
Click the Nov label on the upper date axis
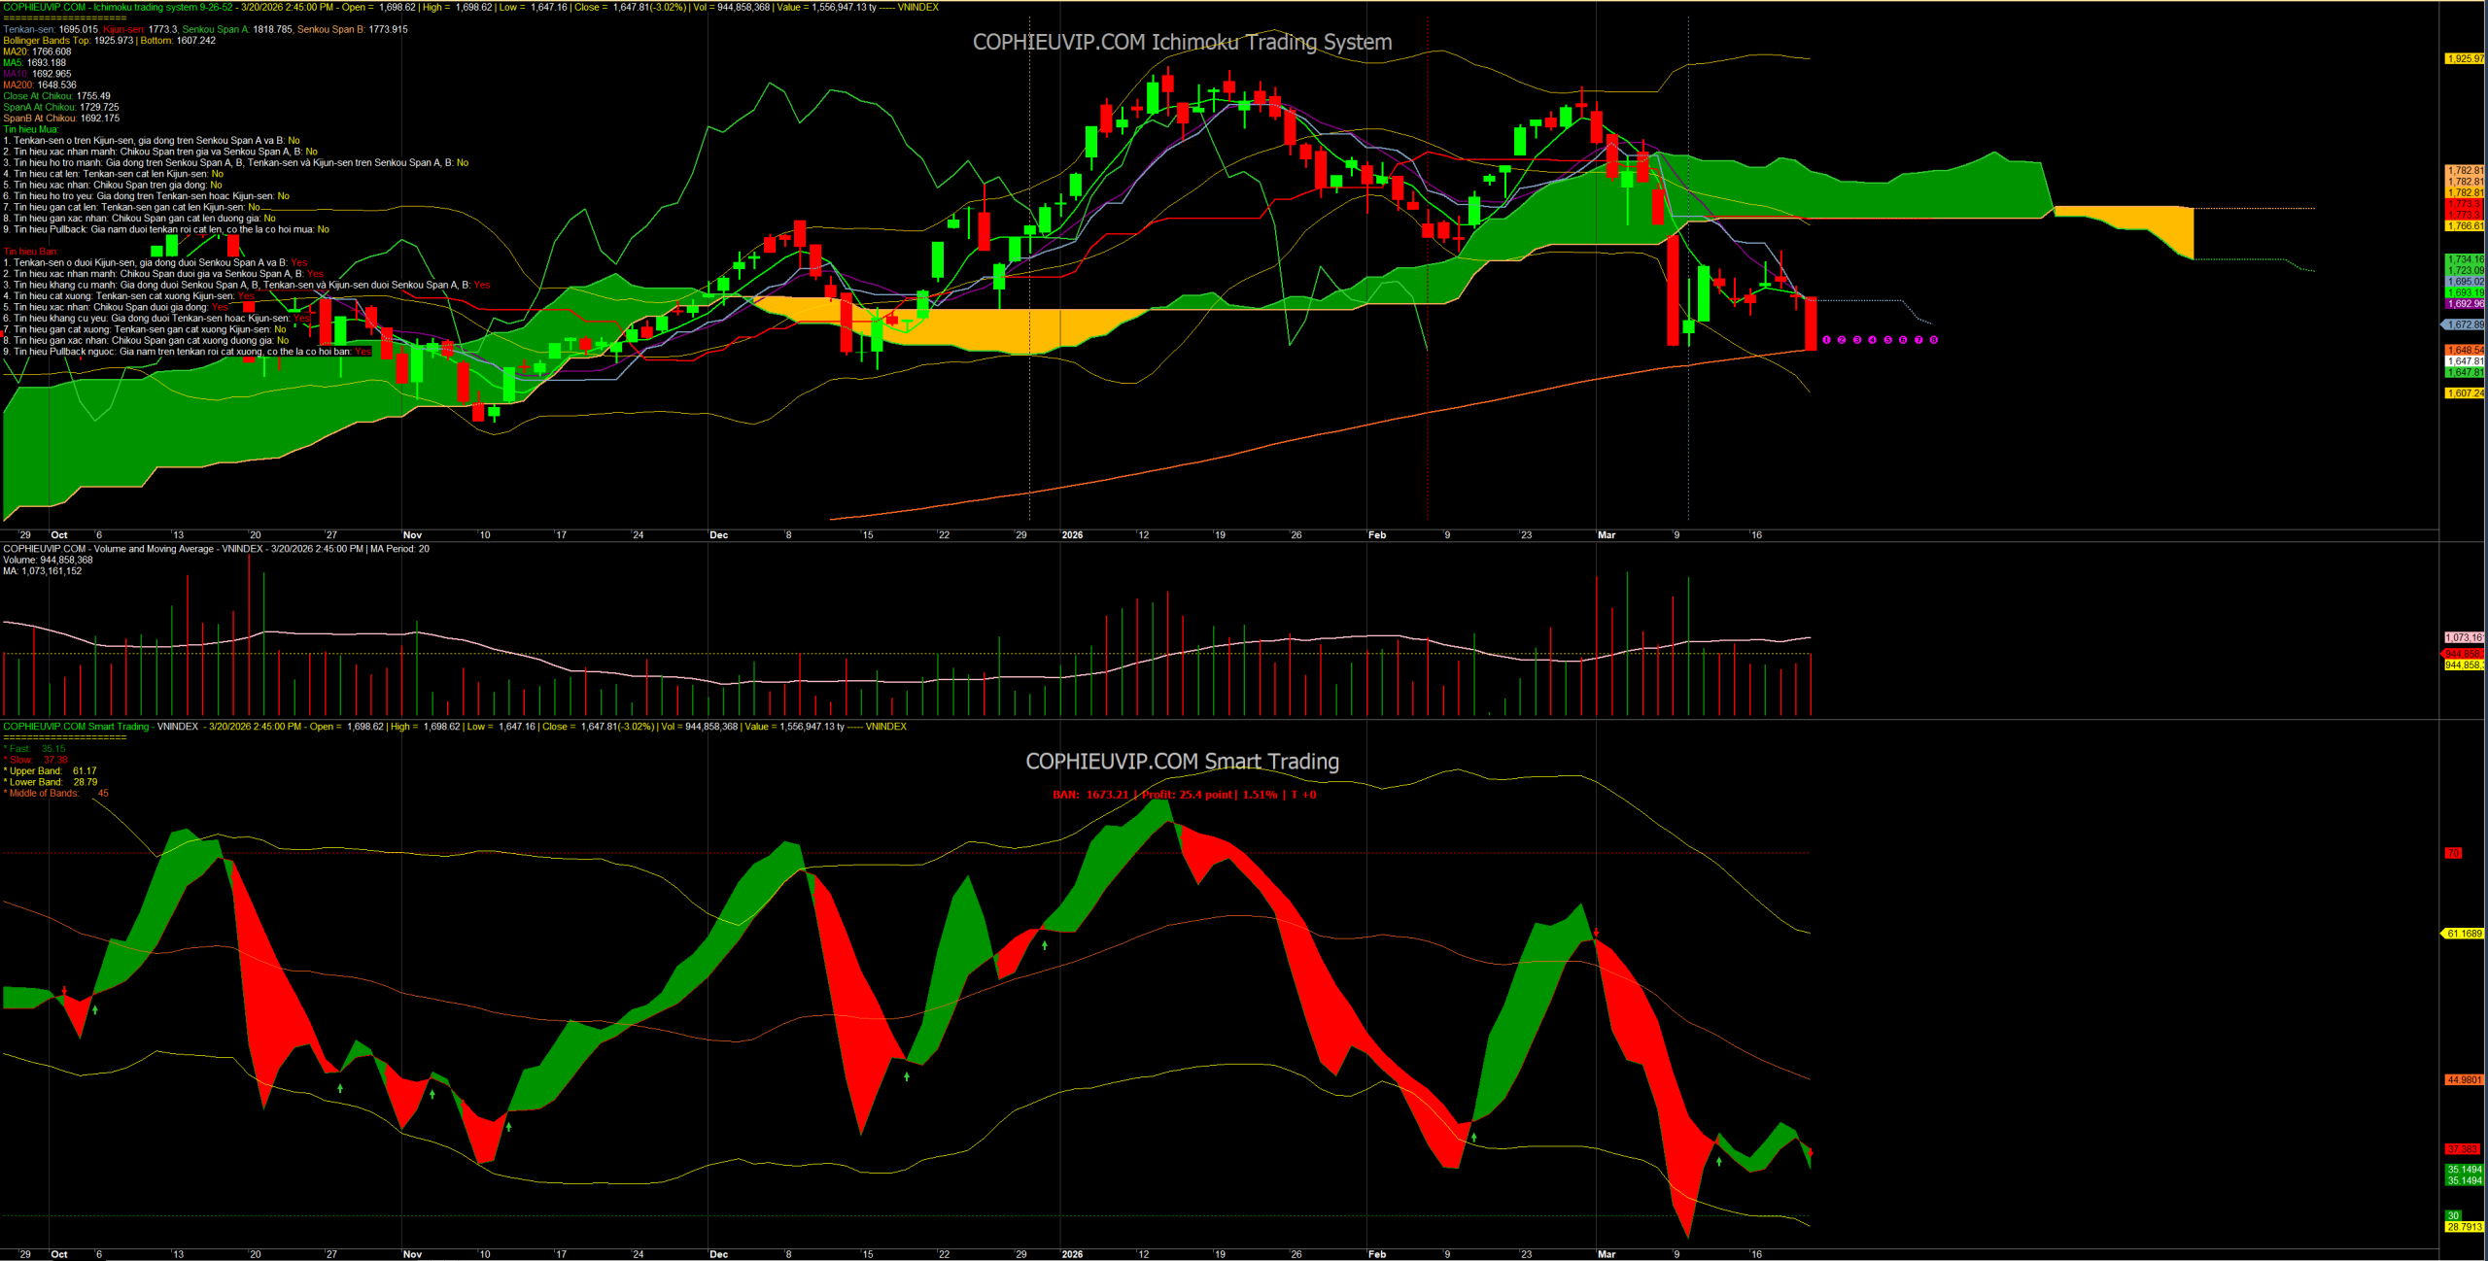[x=412, y=535]
